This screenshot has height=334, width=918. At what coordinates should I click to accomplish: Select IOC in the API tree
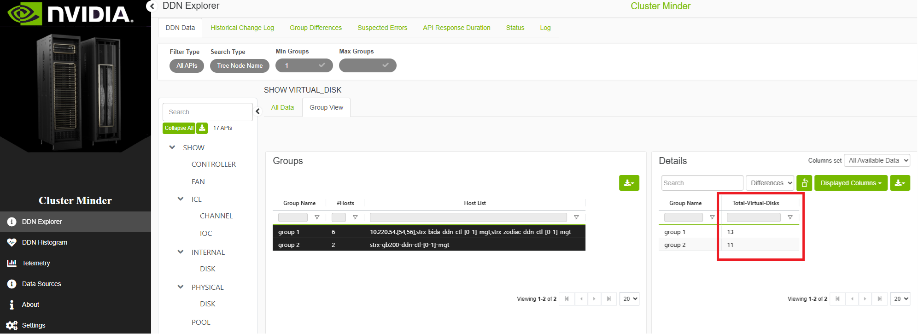click(x=206, y=234)
